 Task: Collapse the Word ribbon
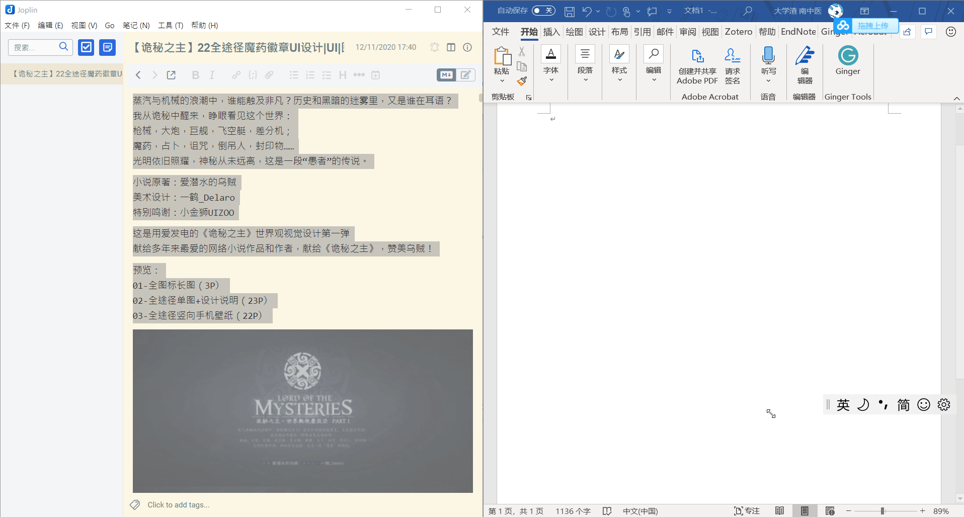point(956,98)
